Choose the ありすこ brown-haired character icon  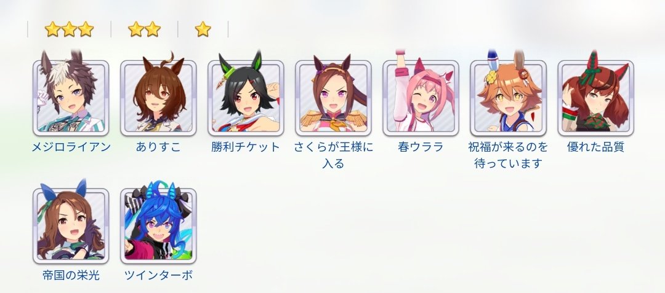[158, 98]
